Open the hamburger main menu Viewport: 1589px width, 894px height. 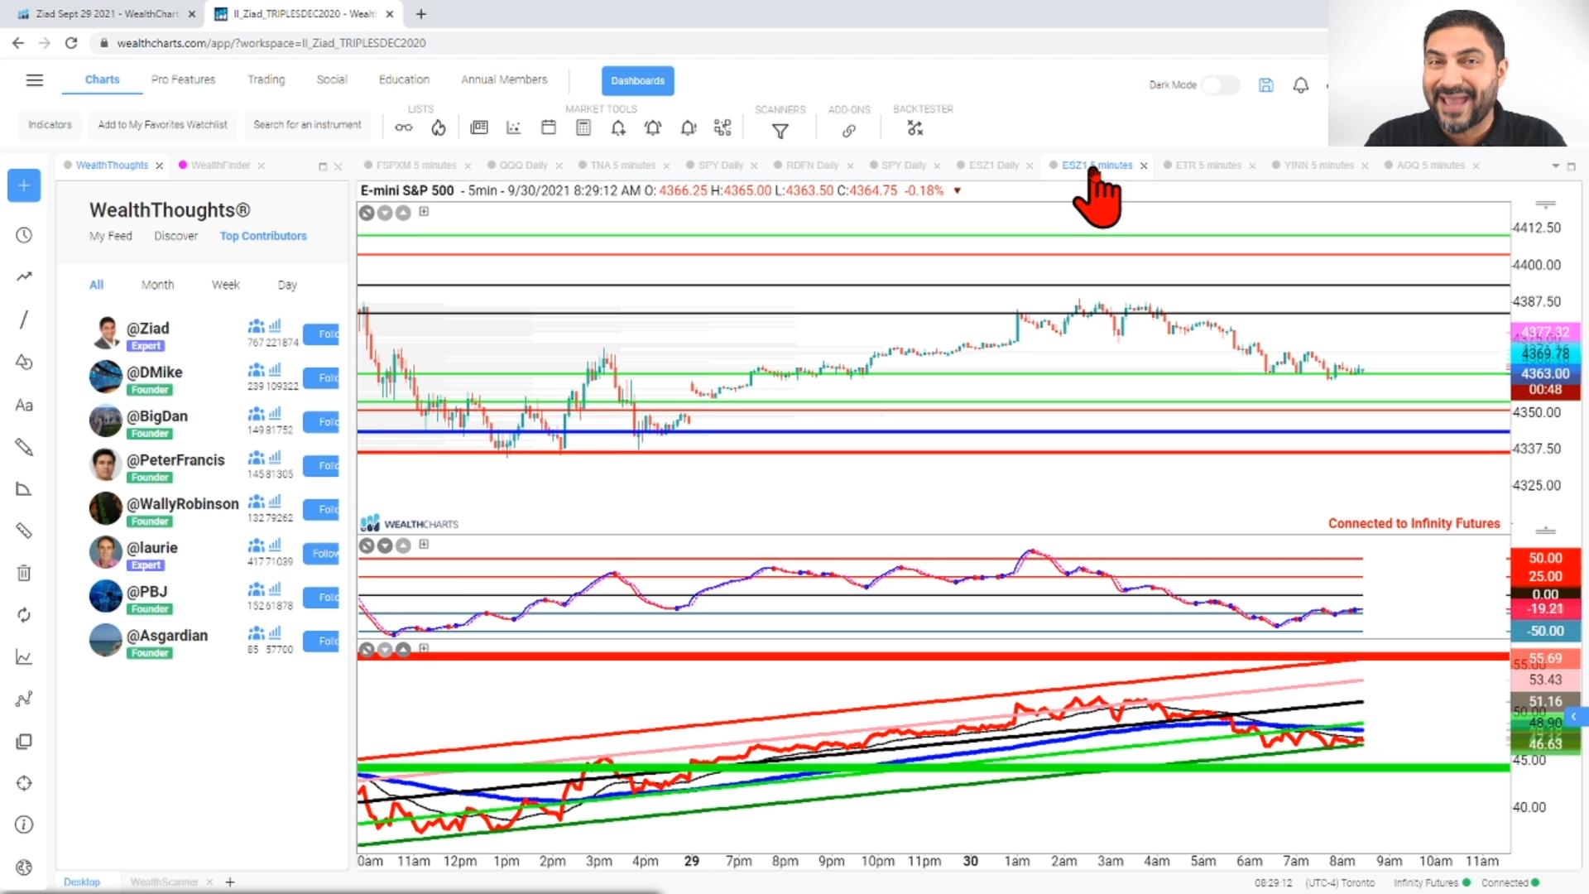click(x=34, y=80)
